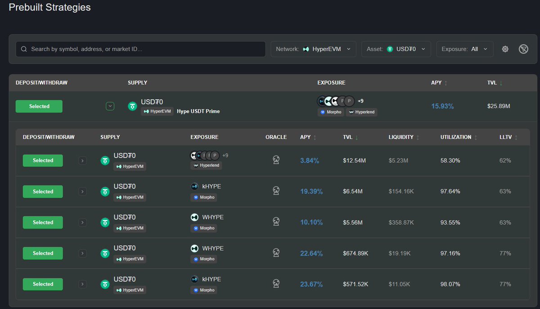The height and width of the screenshot is (309, 540).
Task: Expand the kHYPE 23.67% APY row
Action: click(x=82, y=284)
